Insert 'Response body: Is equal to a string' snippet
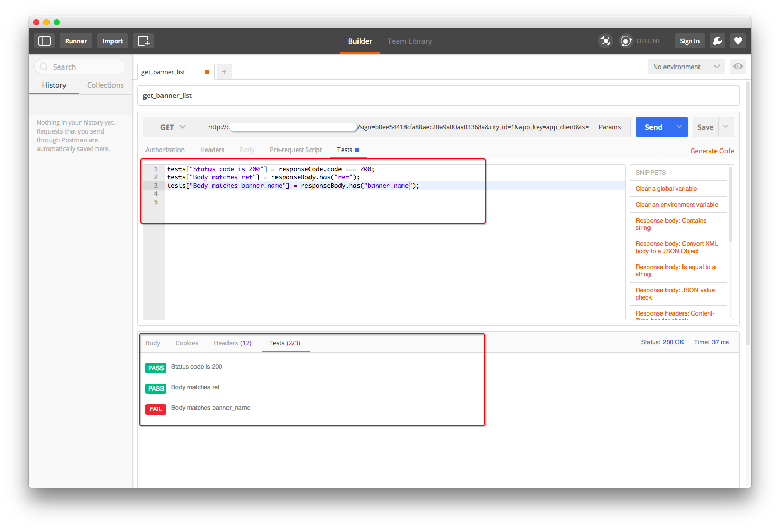The image size is (780, 529). pos(675,271)
